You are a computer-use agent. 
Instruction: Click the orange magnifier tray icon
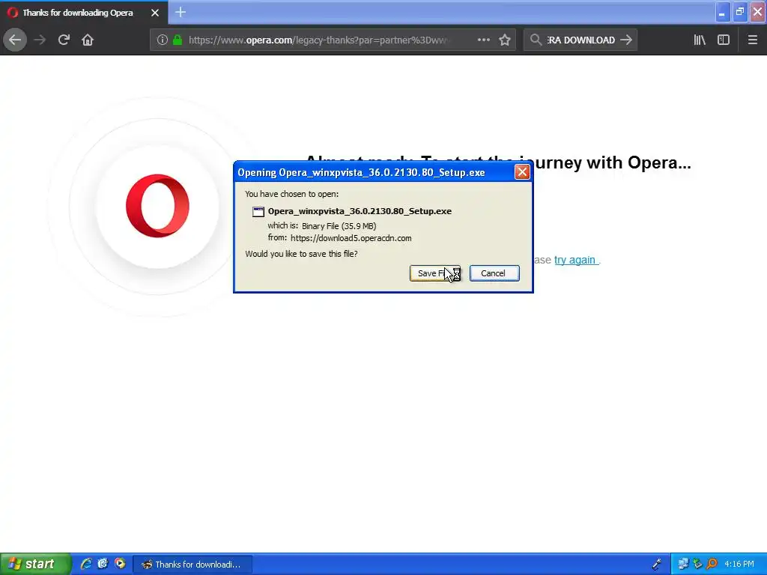click(712, 565)
